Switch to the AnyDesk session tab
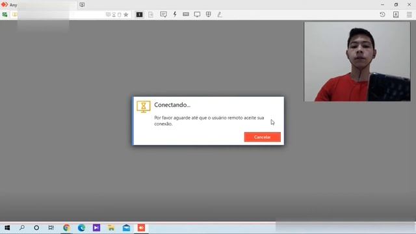This screenshot has width=416, height=234. pos(38,5)
